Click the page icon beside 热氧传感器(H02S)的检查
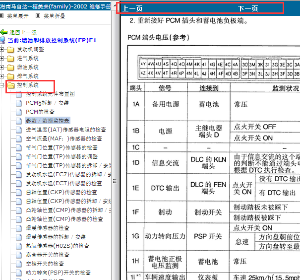Image resolution: width=300 pixels, height=280 pixels. point(18,246)
